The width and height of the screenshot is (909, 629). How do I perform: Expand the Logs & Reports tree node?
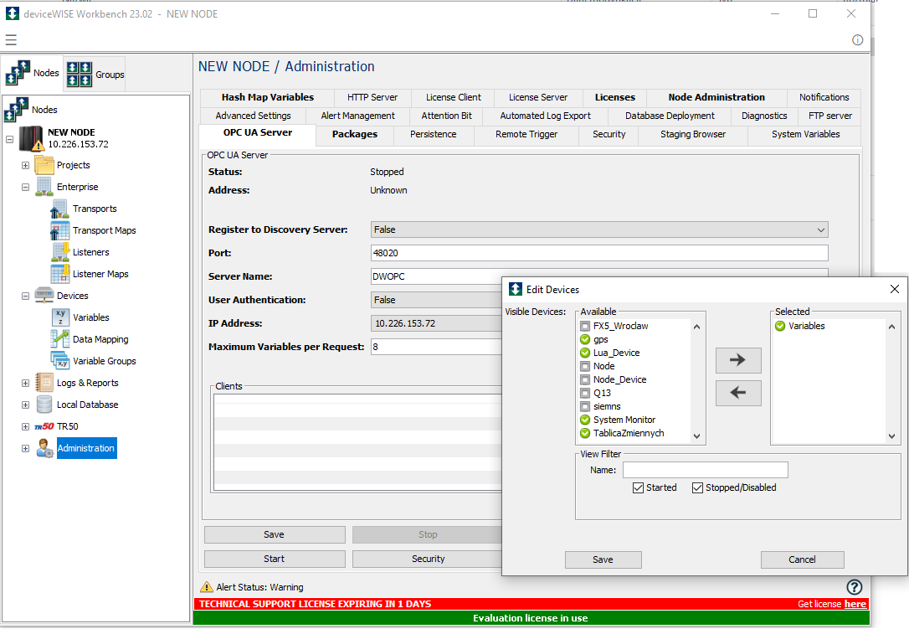tap(25, 383)
